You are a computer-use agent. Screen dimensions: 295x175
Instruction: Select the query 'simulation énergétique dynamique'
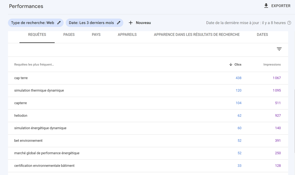[40, 128]
